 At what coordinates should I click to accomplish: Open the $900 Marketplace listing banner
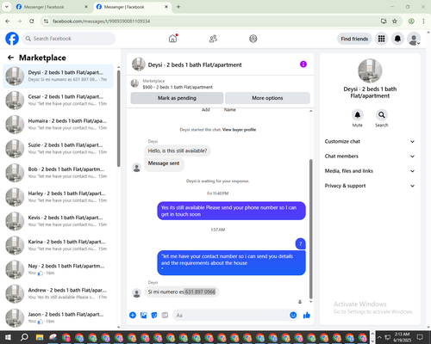click(x=220, y=83)
